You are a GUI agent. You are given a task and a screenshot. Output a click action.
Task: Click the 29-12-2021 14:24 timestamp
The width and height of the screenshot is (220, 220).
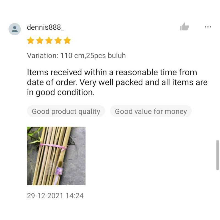55,196
